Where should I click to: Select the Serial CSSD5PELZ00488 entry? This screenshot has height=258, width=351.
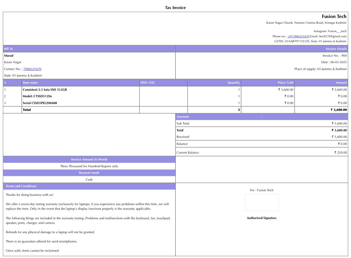pyautogui.click(x=40, y=103)
